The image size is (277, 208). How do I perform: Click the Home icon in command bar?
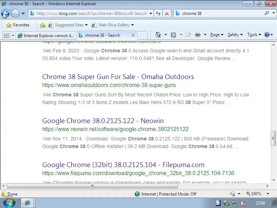click(x=158, y=35)
